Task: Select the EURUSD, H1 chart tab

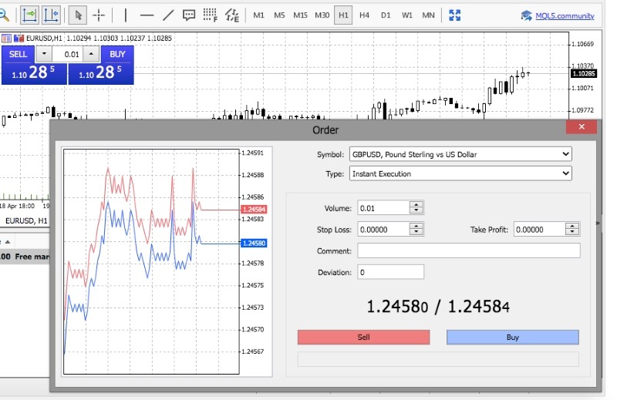Action: click(x=26, y=220)
